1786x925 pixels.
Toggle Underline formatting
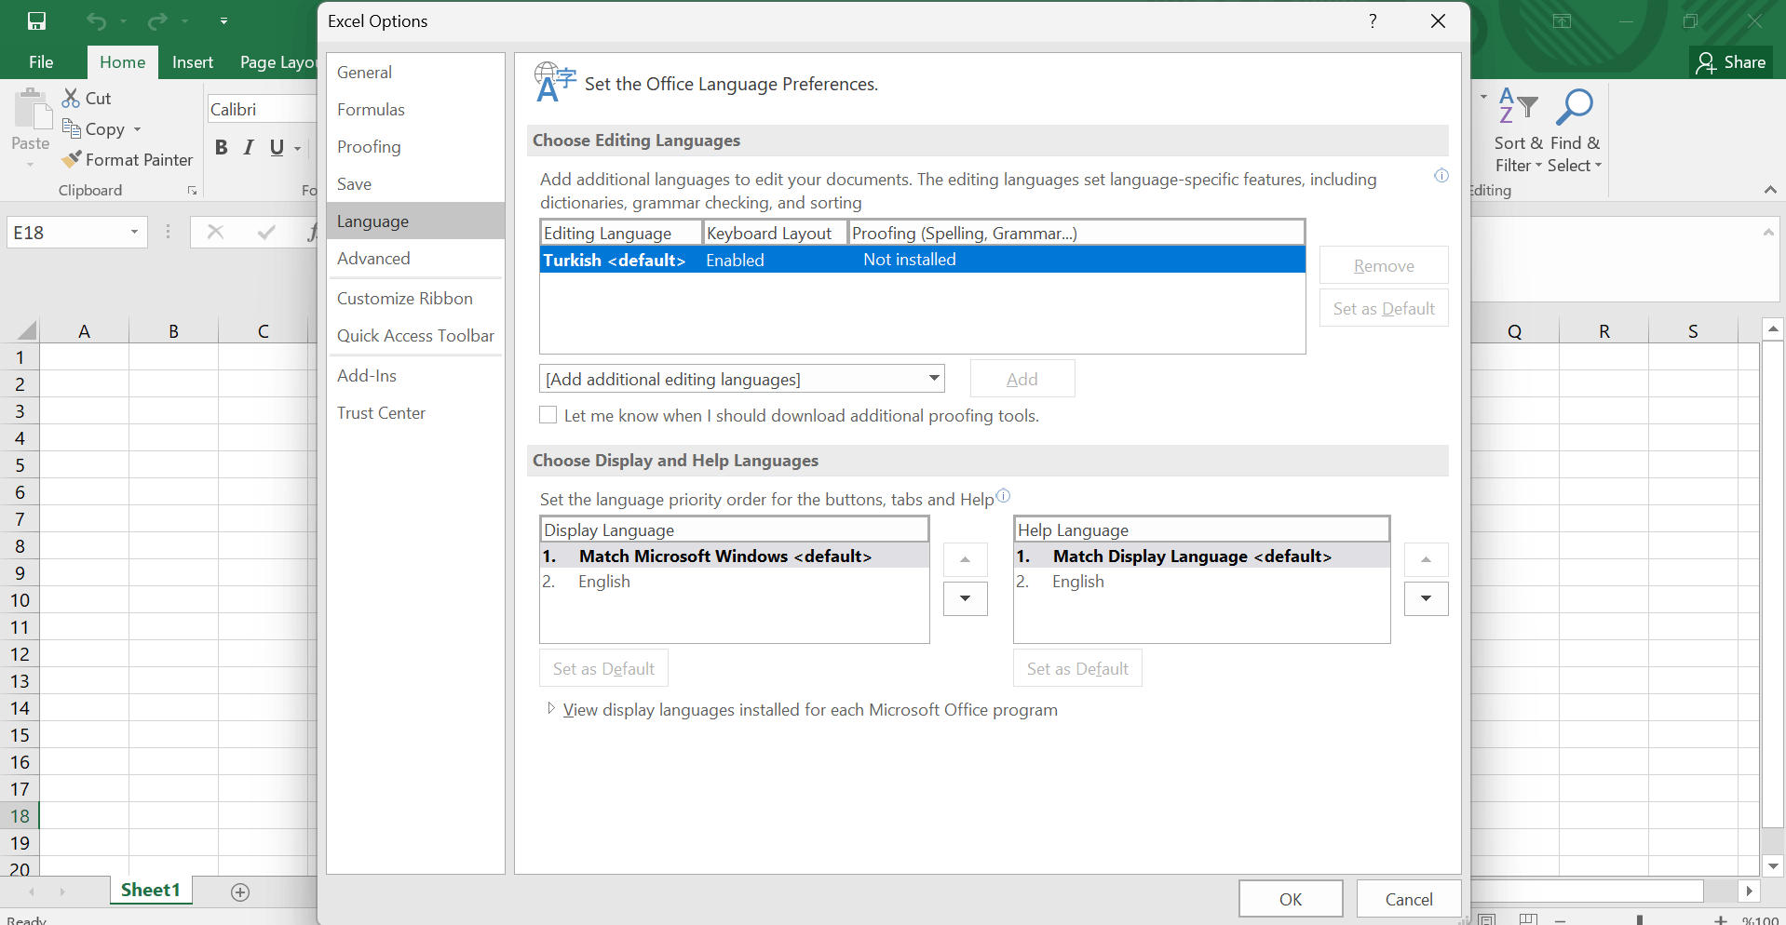277,147
